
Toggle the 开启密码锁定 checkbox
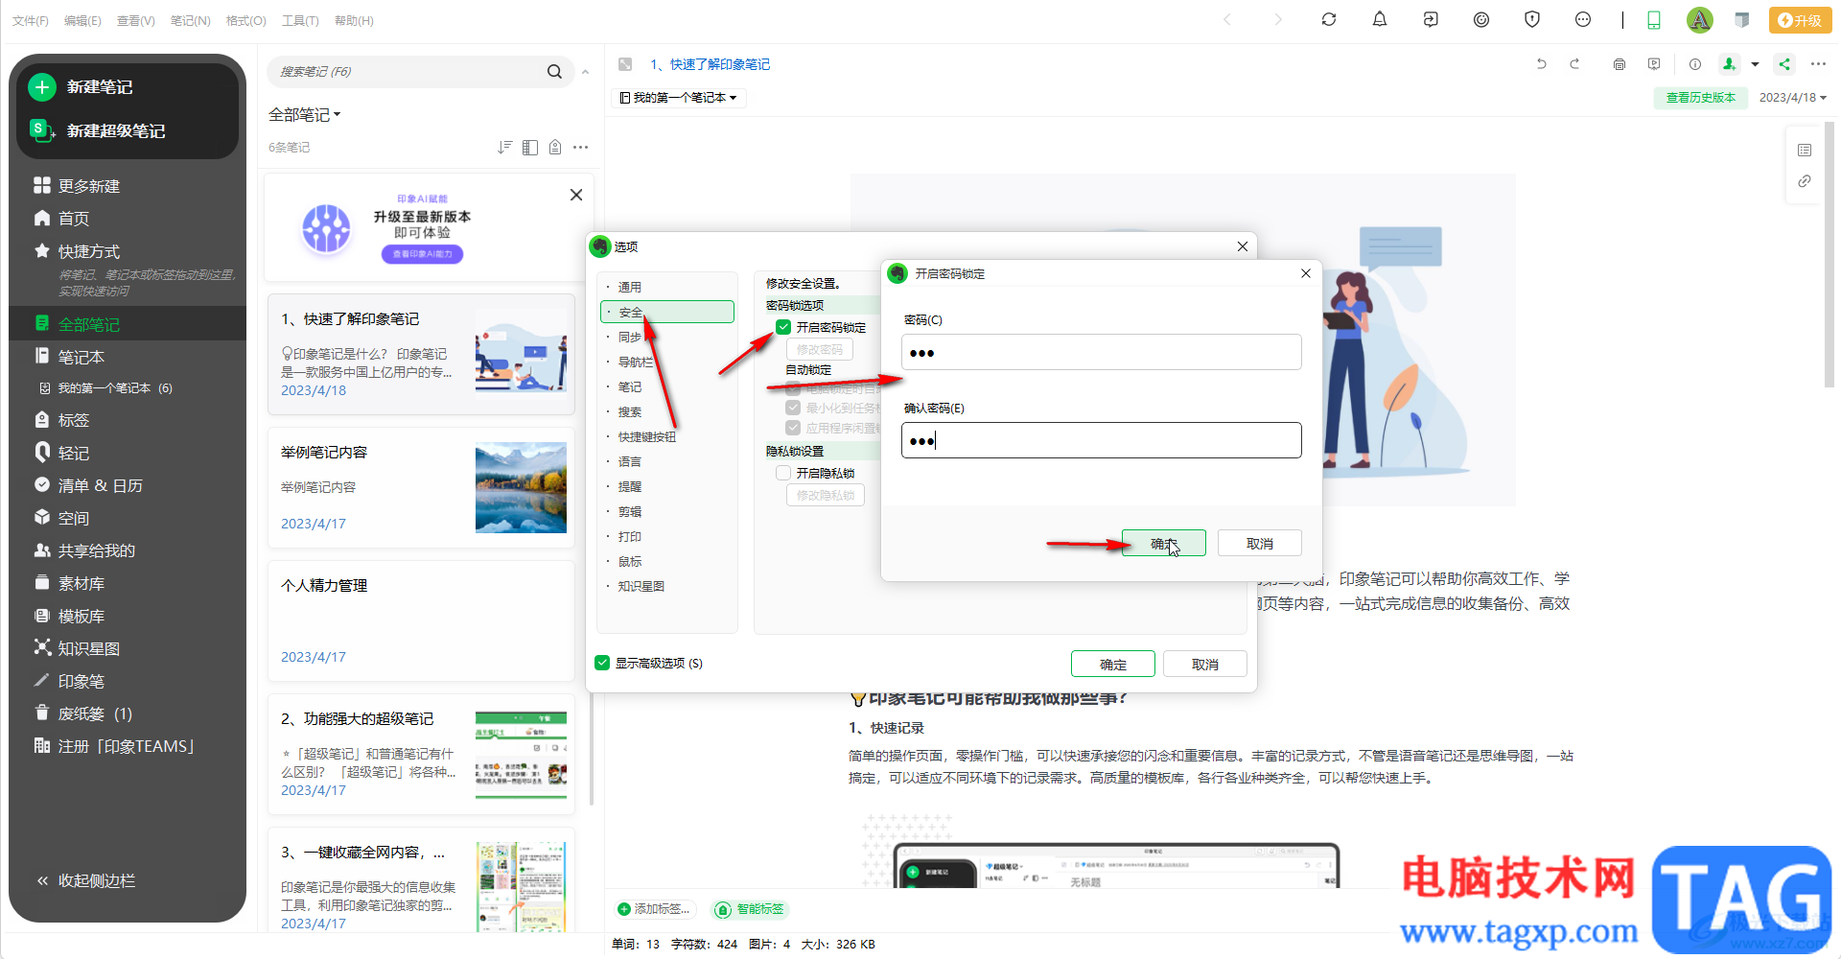(783, 327)
